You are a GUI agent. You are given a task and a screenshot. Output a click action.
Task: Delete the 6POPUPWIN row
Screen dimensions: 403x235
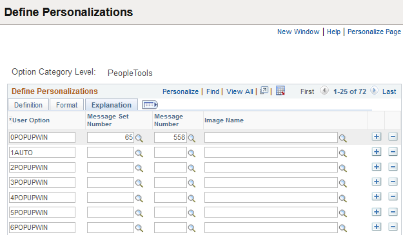(393, 227)
